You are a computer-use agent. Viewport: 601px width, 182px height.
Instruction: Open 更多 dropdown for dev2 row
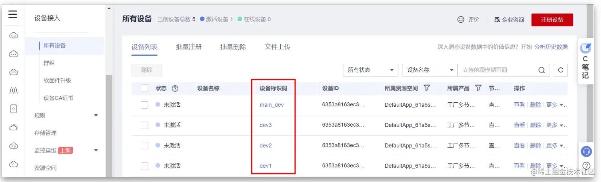[556, 146]
